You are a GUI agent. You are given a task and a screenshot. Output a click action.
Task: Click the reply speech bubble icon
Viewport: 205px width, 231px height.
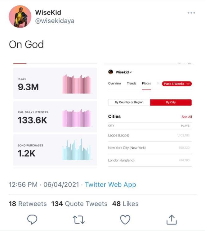click(x=32, y=220)
